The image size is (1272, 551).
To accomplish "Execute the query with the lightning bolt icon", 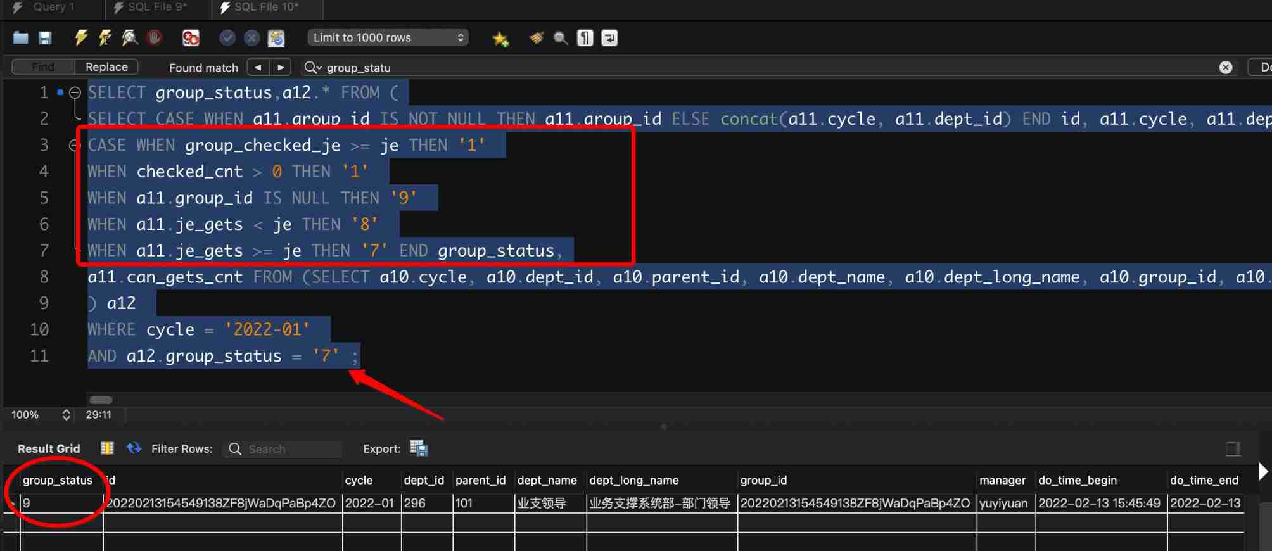I will tap(80, 38).
